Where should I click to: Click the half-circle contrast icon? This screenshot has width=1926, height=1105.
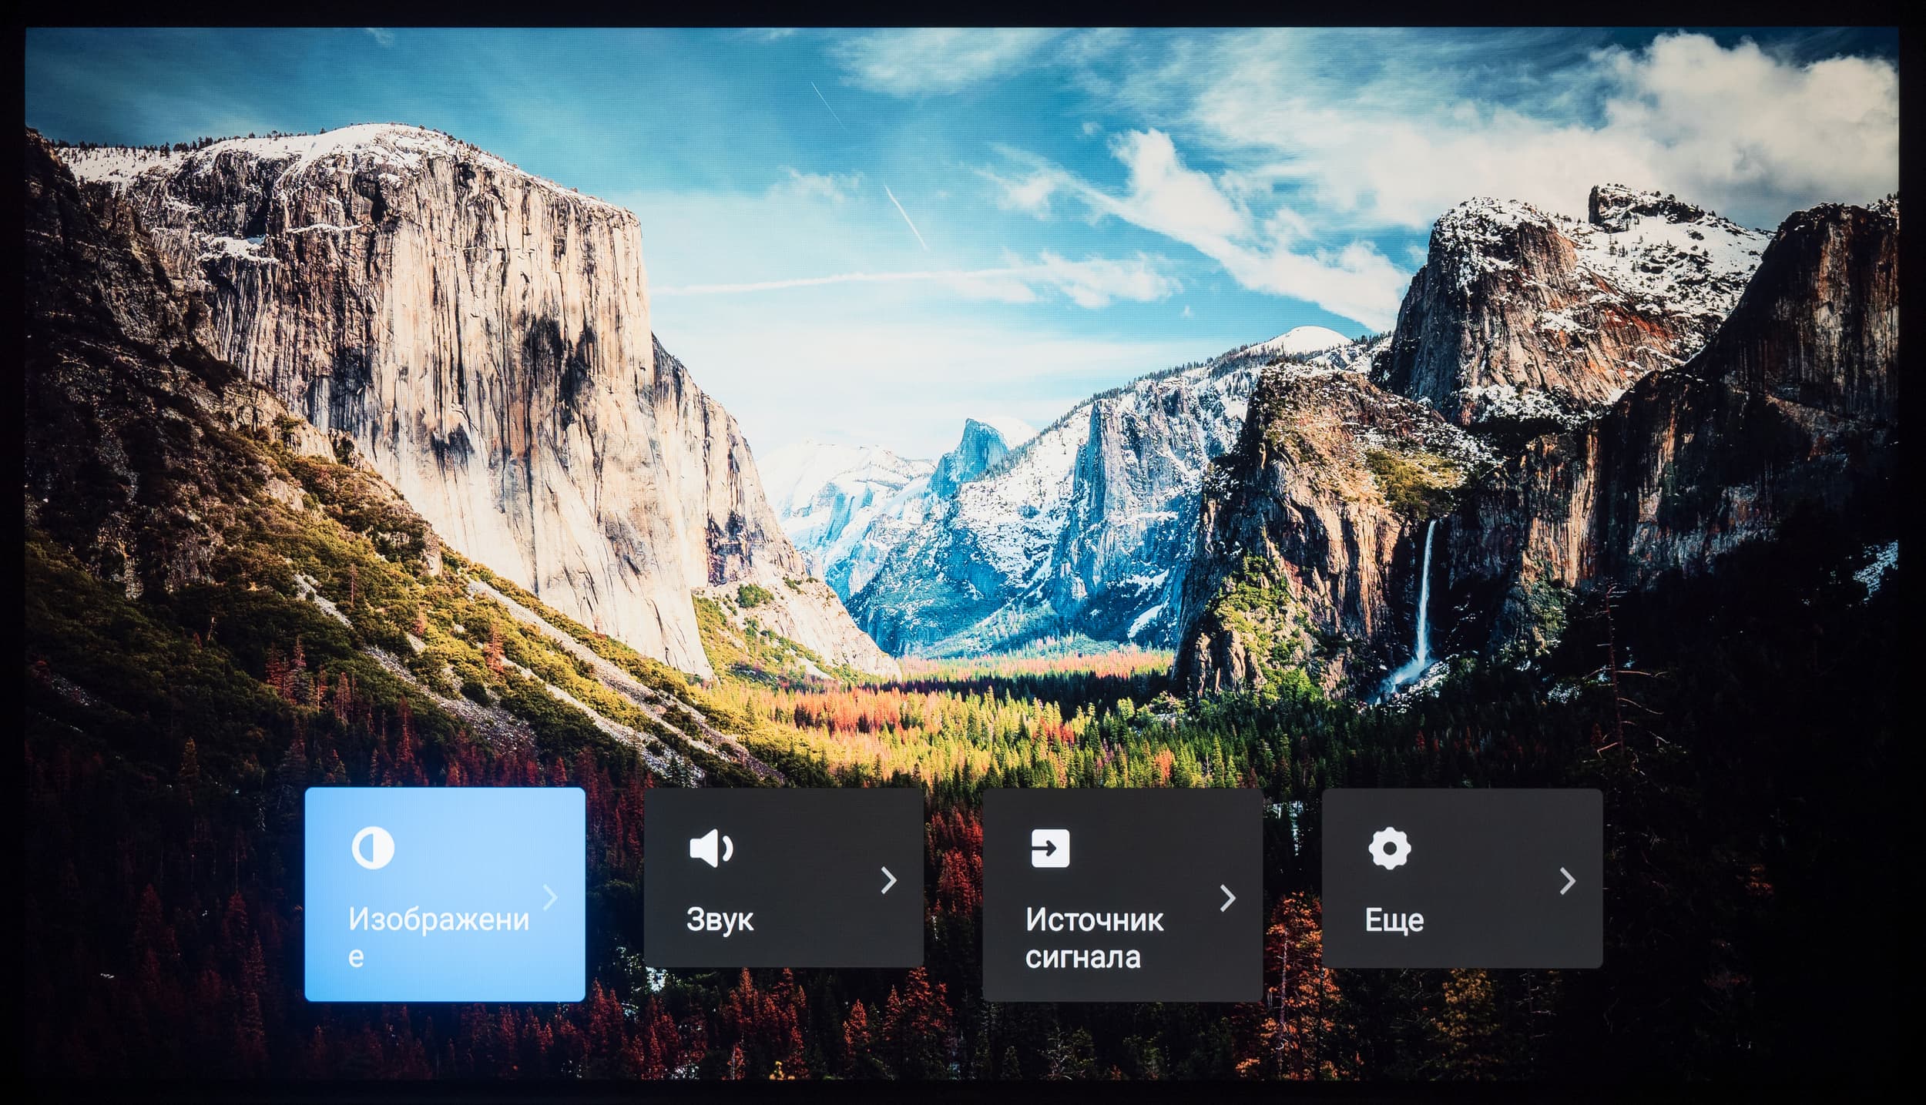pos(373,848)
